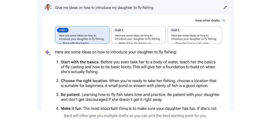Click the "Make it fun." bold heading
The image size is (272, 123).
[x=71, y=108]
